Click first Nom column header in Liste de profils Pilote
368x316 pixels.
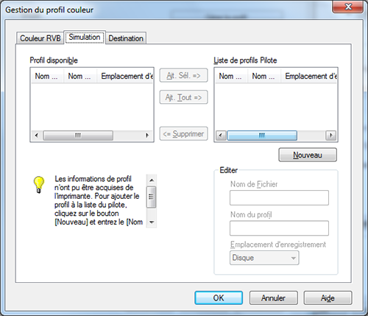[231, 77]
